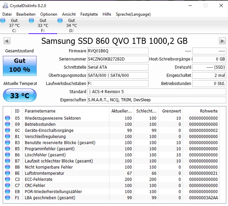The width and height of the screenshot is (228, 206).
Task: Click the 33 °C temperature button
Action: coord(20,95)
